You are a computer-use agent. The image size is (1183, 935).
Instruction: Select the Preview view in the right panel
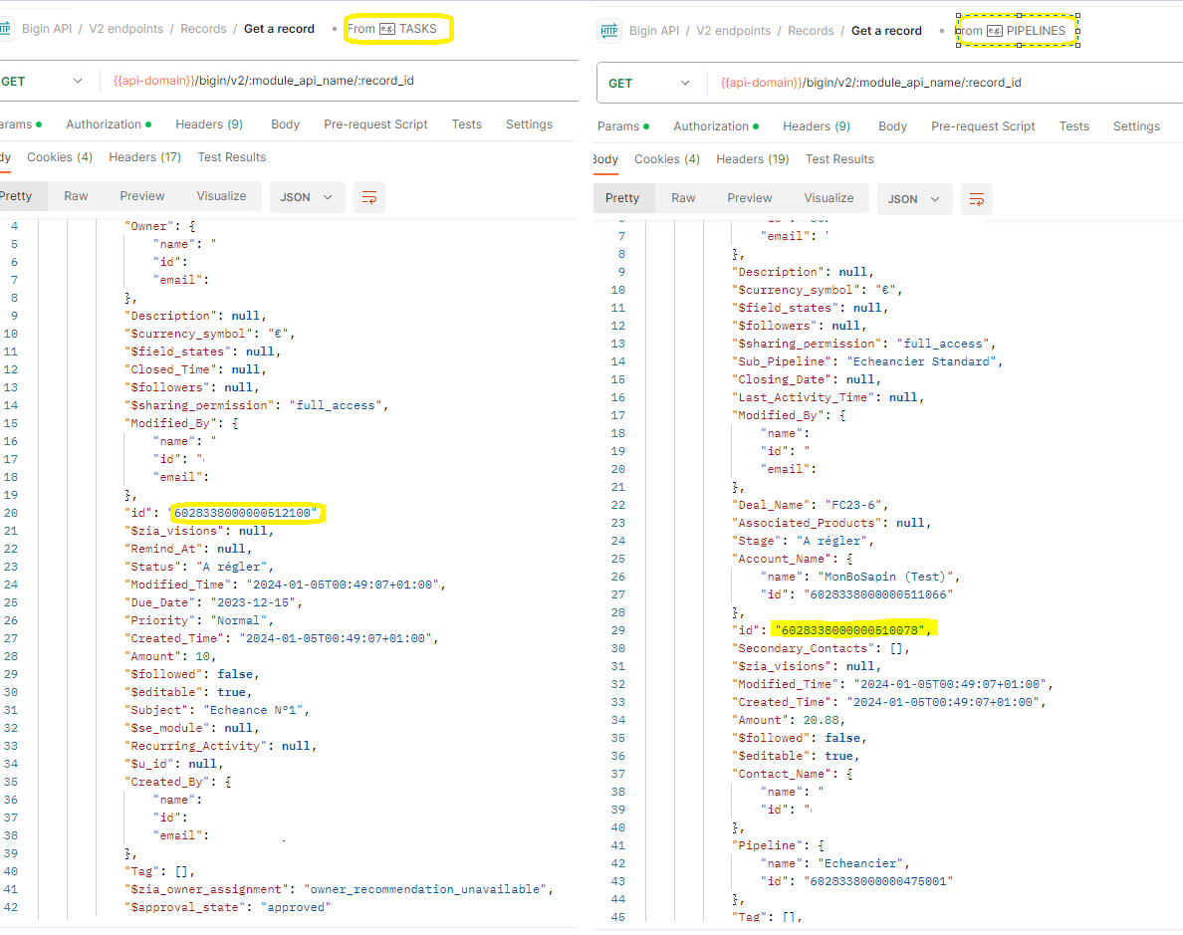point(749,198)
